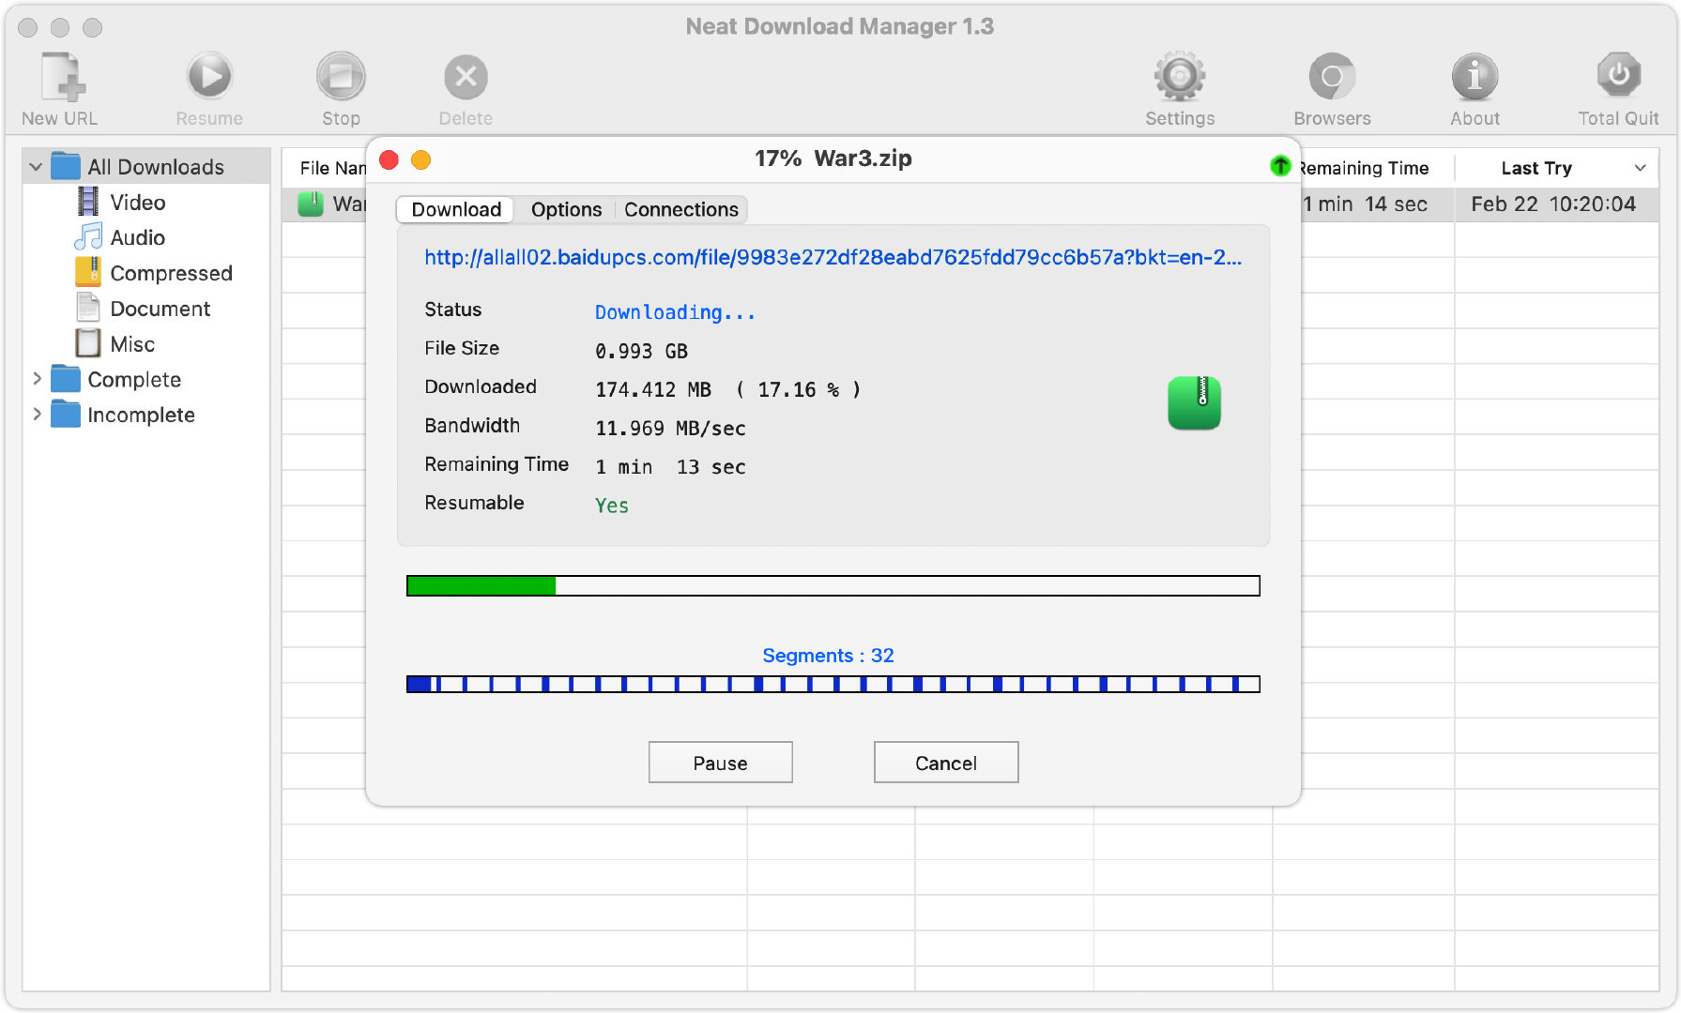Viewport: 1681px width, 1013px height.
Task: Click the Pause button
Action: point(721,763)
